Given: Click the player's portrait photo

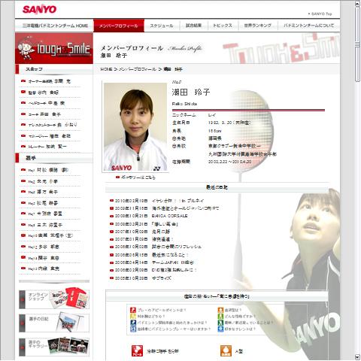Looking at the screenshot, I should [x=135, y=127].
